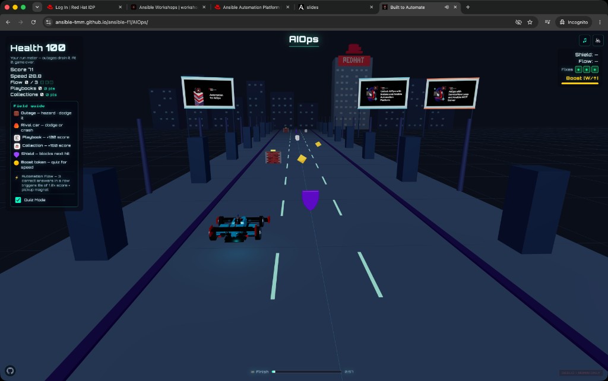
Task: Click the Field guide heading
Action: click(29, 106)
